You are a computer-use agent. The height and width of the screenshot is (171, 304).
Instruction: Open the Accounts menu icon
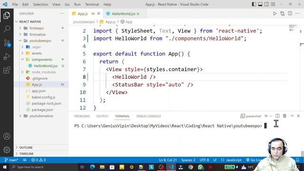point(7,136)
